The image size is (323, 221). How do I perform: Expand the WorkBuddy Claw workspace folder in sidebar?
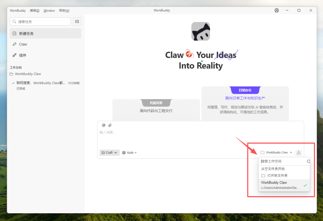click(x=25, y=74)
